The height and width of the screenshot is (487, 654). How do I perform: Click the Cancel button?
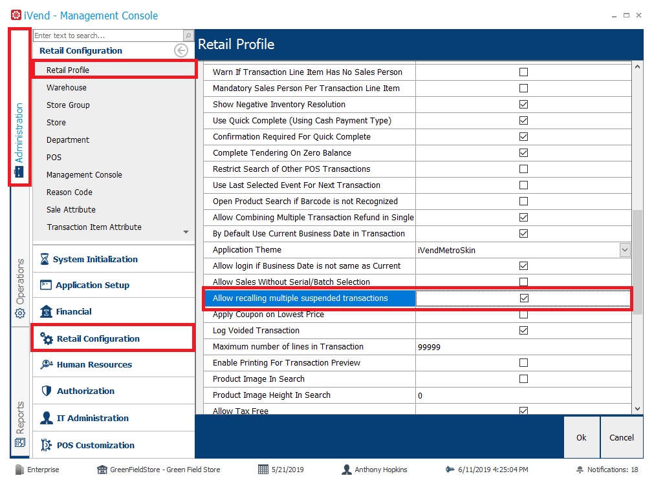pos(622,437)
